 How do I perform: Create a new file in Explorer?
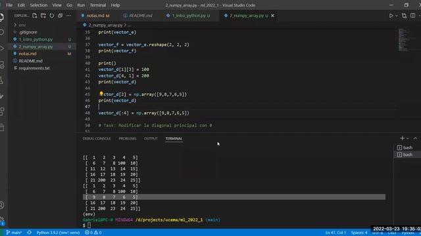click(35, 16)
